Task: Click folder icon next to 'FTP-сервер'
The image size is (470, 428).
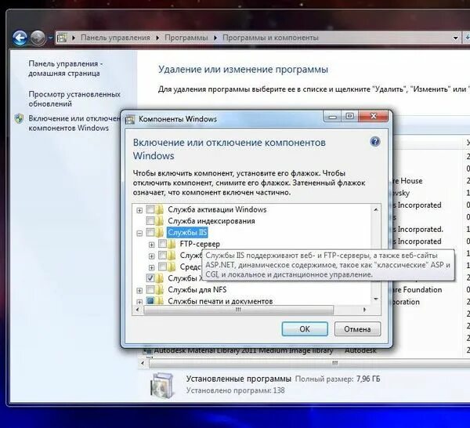Action: (x=172, y=244)
